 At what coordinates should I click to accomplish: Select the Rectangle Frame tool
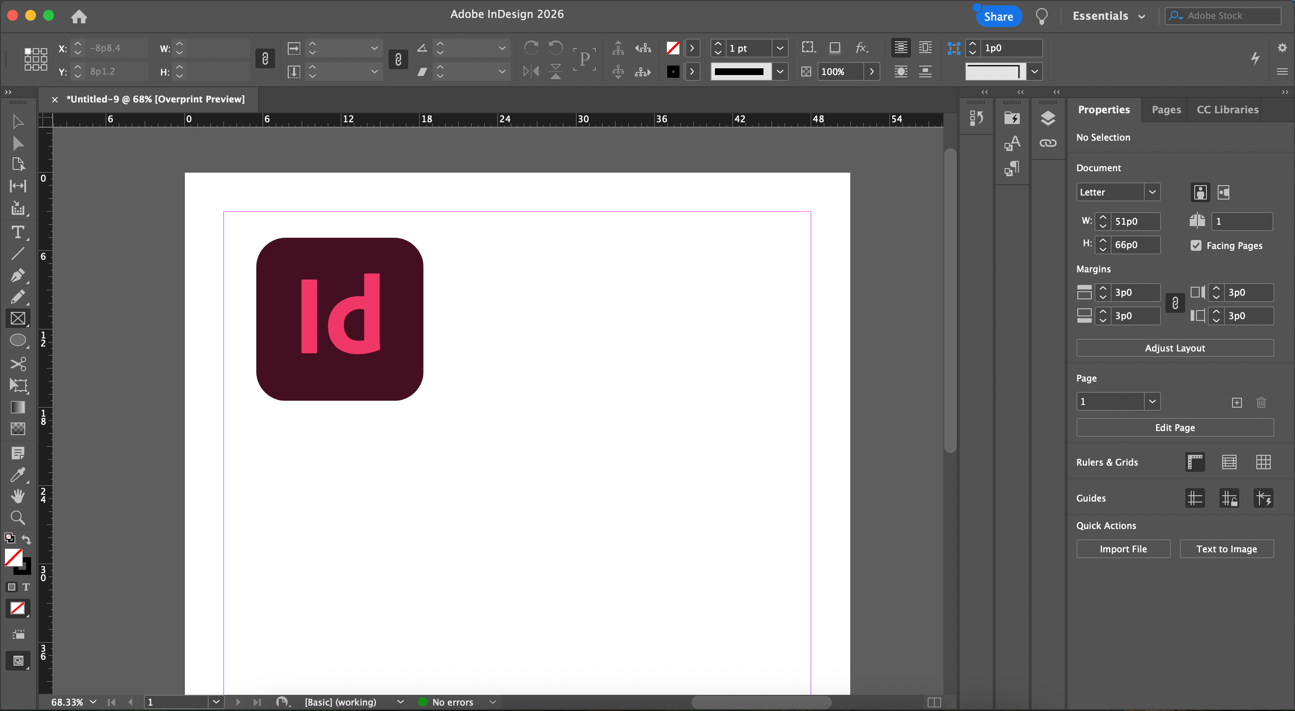pos(18,318)
